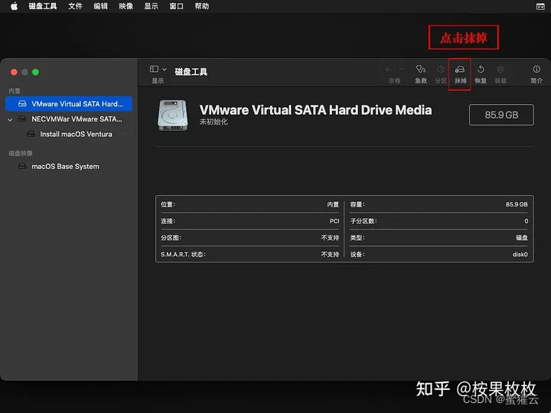
Task: Click the add volume plus icon
Action: pos(387,69)
